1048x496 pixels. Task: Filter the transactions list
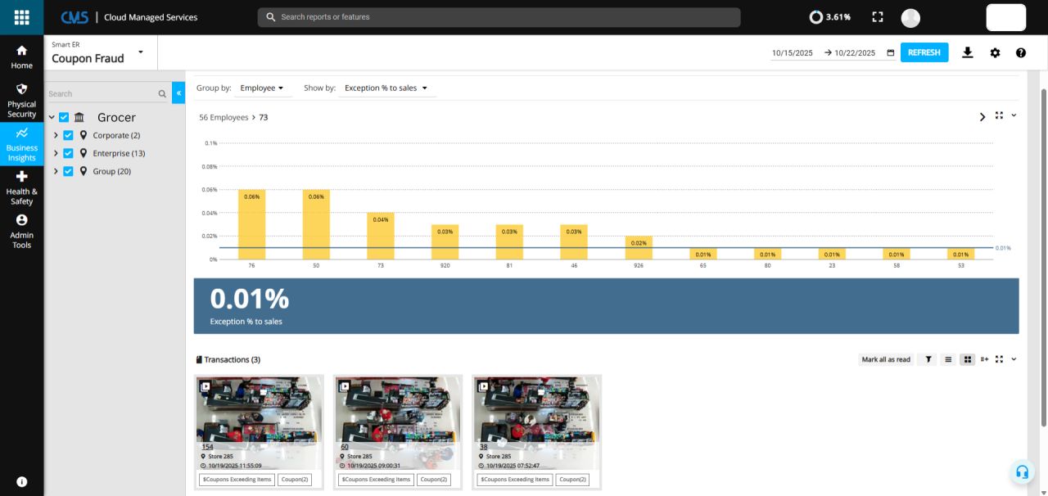point(928,359)
